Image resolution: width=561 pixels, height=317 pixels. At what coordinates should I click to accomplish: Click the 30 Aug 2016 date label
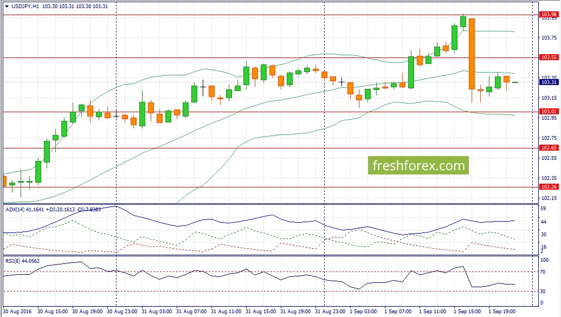coord(17,311)
